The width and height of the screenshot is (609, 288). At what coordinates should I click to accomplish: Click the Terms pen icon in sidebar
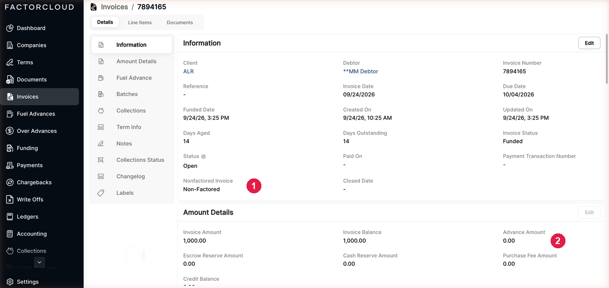click(x=10, y=62)
